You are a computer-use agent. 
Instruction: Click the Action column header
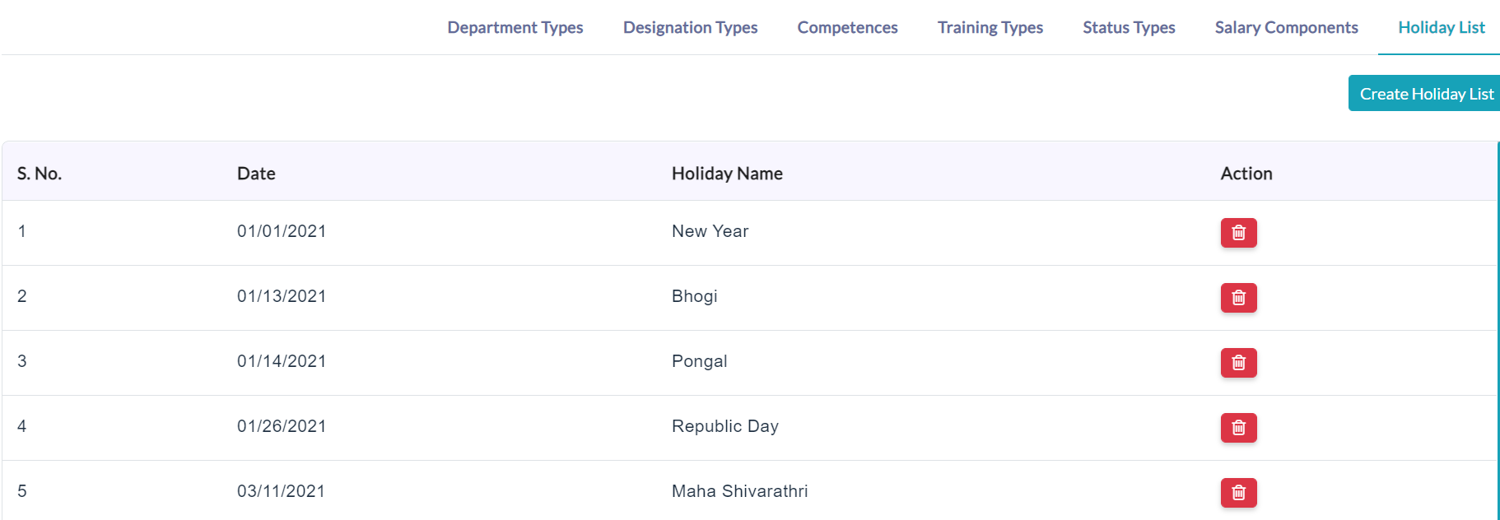(x=1246, y=174)
